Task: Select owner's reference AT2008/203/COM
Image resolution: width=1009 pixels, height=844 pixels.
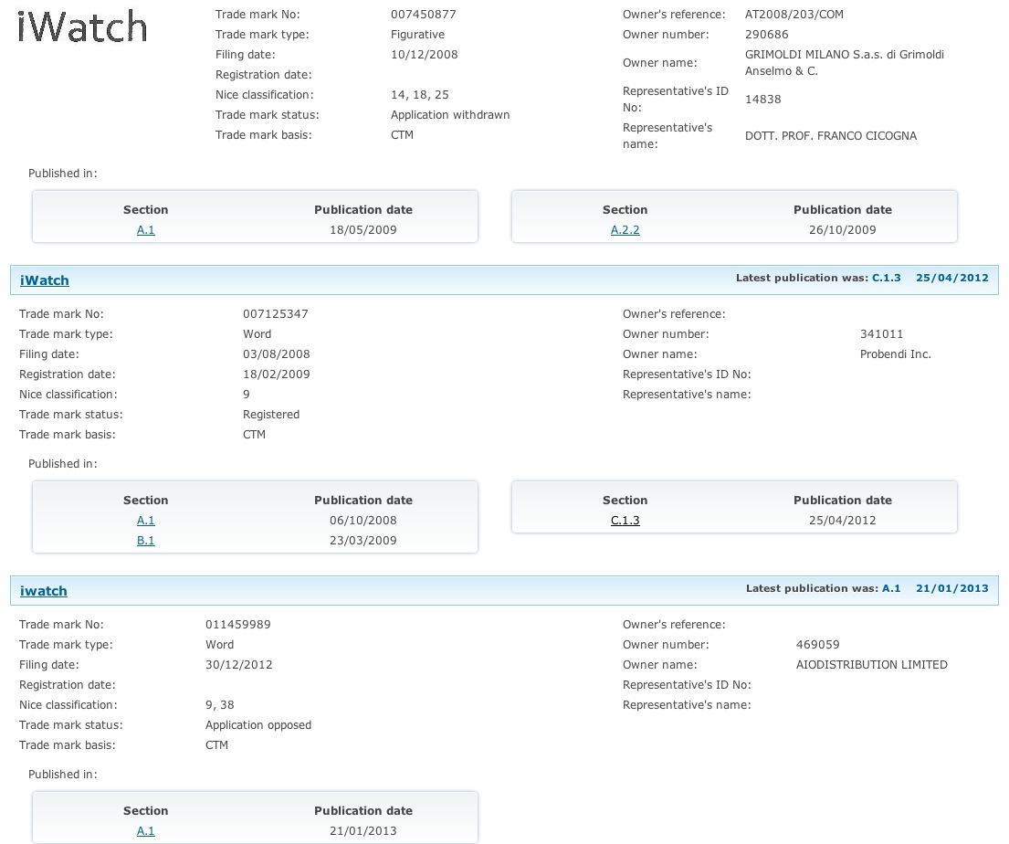Action: tap(794, 15)
